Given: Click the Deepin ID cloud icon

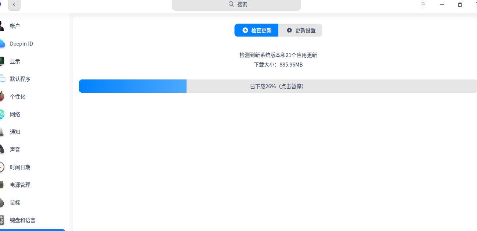Looking at the screenshot, I should click(2, 44).
